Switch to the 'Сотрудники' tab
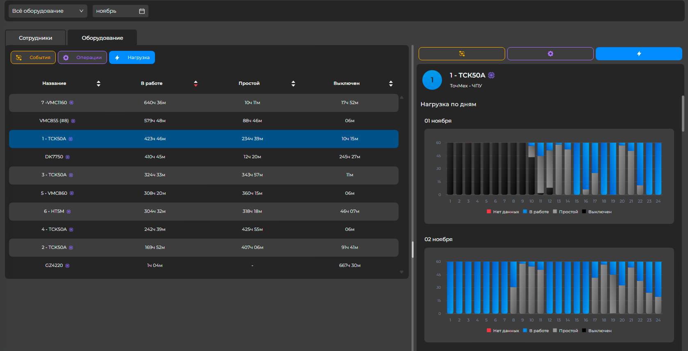The width and height of the screenshot is (688, 351). 36,38
